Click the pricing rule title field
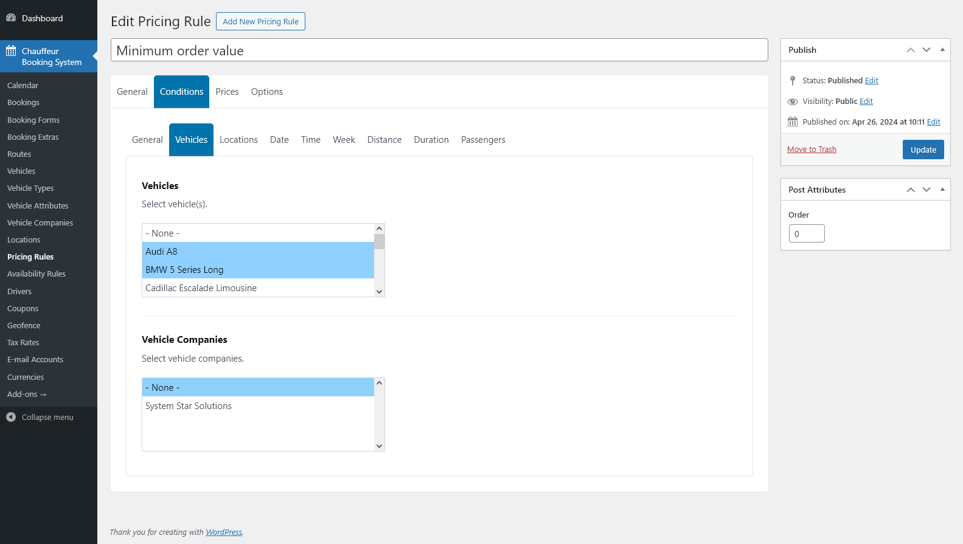The image size is (963, 544). tap(439, 50)
